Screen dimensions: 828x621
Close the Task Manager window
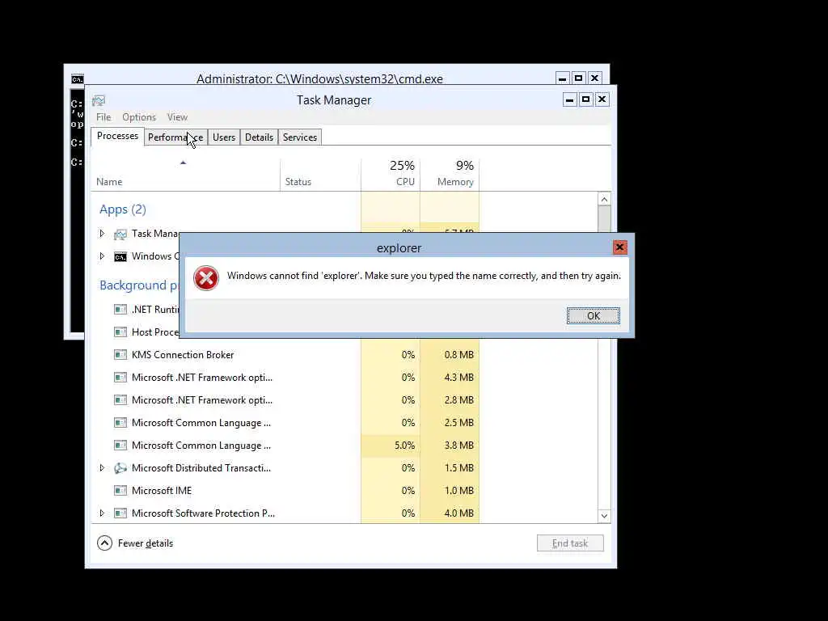click(x=602, y=99)
